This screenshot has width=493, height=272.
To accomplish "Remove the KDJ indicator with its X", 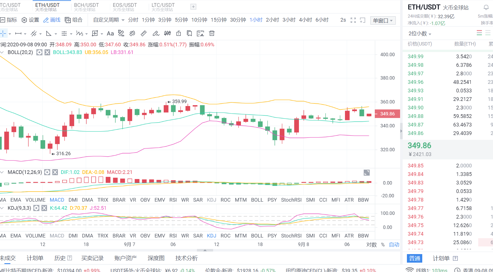I will click(x=44, y=208).
